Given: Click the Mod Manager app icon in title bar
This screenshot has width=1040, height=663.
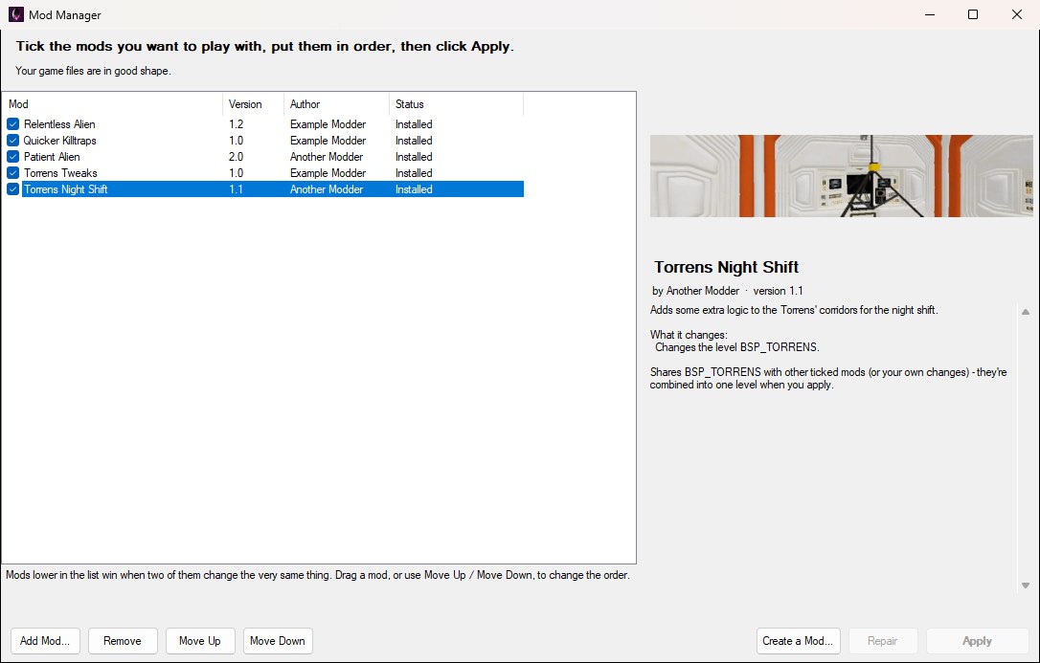Looking at the screenshot, I should pos(16,14).
